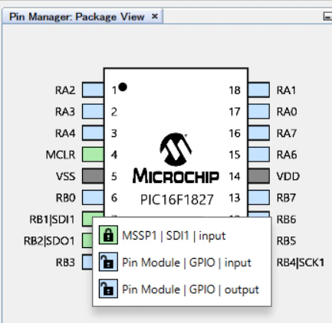The height and width of the screenshot is (323, 332).
Task: Click the VDD label
Action: [288, 177]
